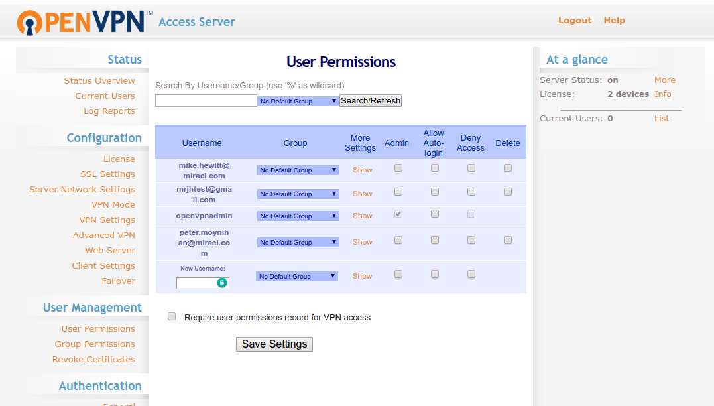The image size is (714, 406).
Task: Check Deny Access for mrjhtest@gmail.com
Action: click(471, 192)
